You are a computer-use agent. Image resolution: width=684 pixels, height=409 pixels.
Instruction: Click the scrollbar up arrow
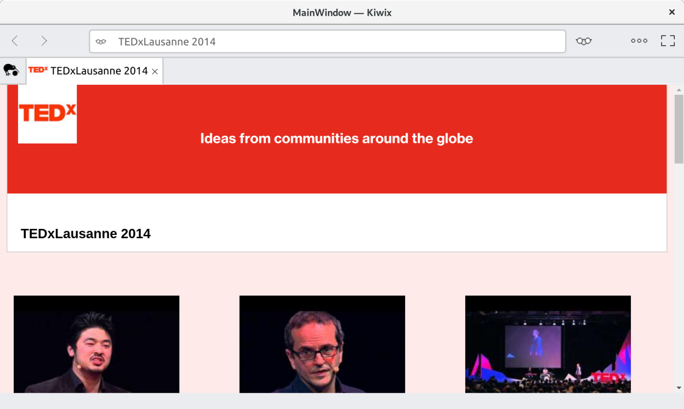[x=679, y=90]
